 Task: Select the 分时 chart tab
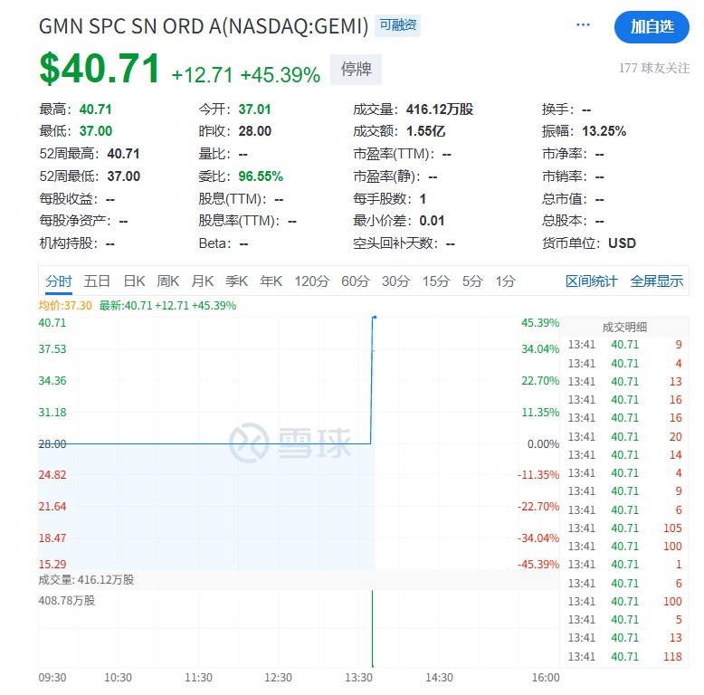(59, 281)
